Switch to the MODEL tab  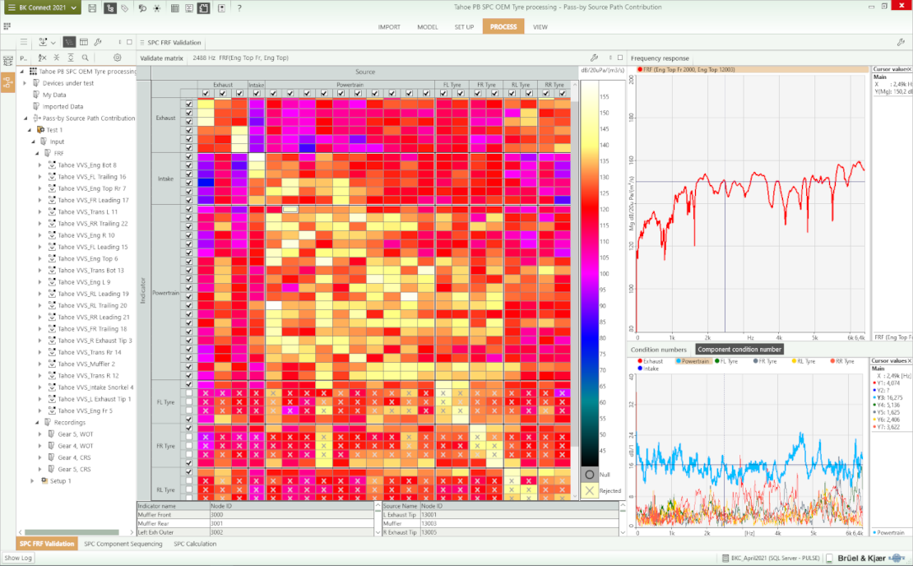pyautogui.click(x=427, y=26)
